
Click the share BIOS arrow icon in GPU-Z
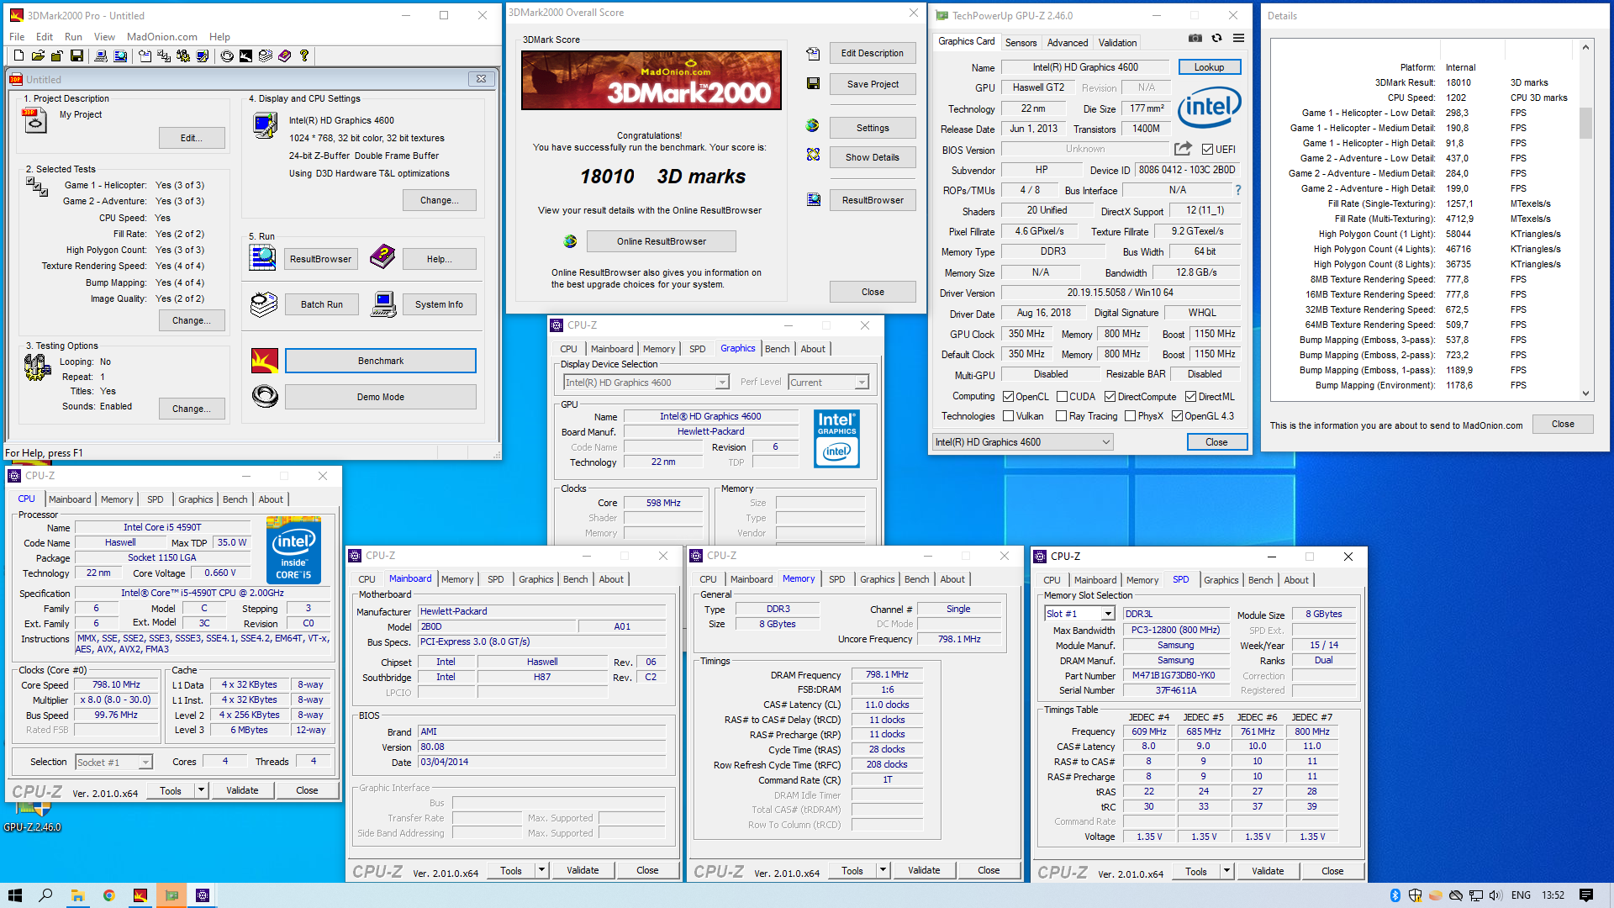[1183, 149]
